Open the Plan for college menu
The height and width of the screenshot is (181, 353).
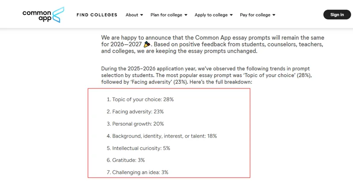click(169, 15)
